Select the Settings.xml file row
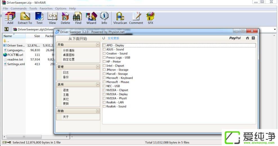Viewport: 278px width, 146px height. [x=28, y=64]
